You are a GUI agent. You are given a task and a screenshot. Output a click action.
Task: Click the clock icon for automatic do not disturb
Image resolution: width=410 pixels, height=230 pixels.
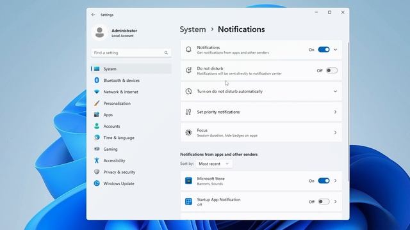(x=188, y=91)
